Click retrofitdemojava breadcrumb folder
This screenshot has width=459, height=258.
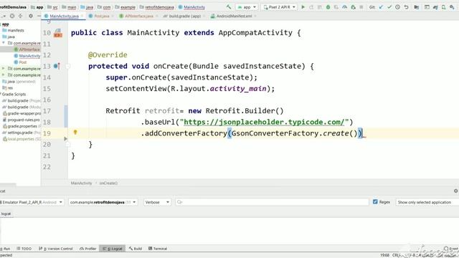click(157, 7)
